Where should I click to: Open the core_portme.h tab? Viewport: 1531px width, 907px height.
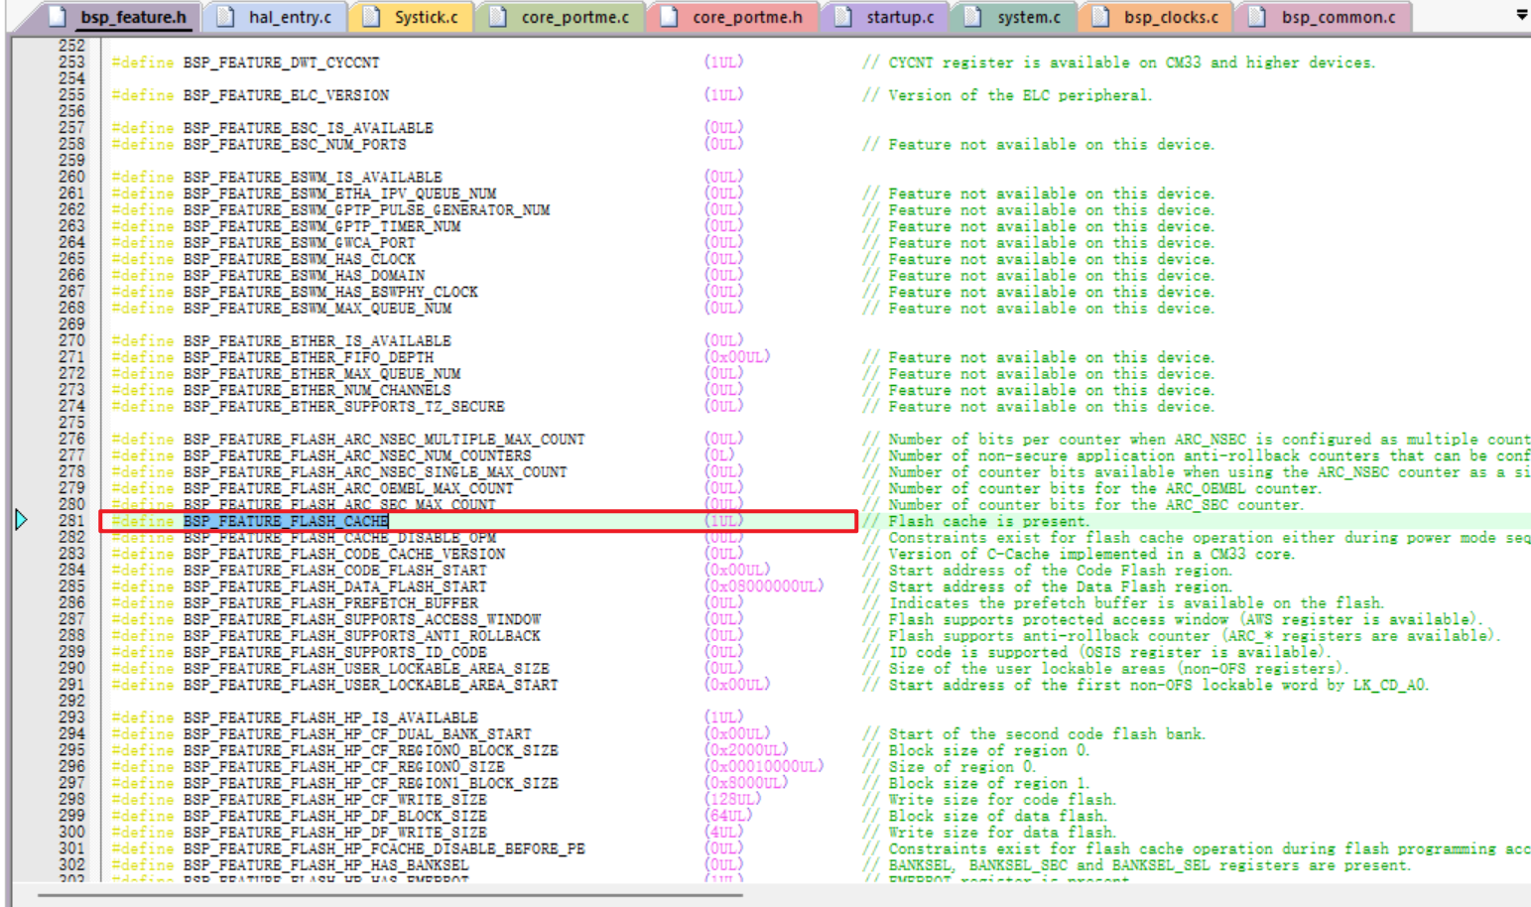pos(733,17)
